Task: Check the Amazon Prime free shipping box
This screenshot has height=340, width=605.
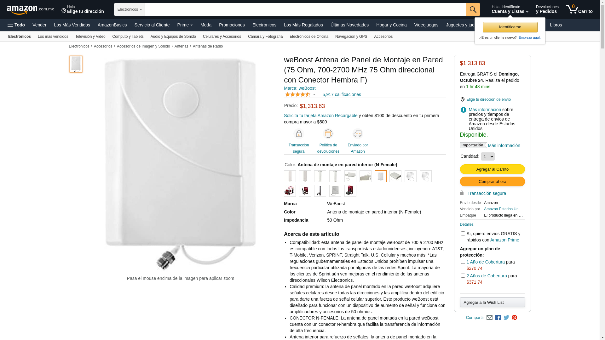Action: (463, 234)
